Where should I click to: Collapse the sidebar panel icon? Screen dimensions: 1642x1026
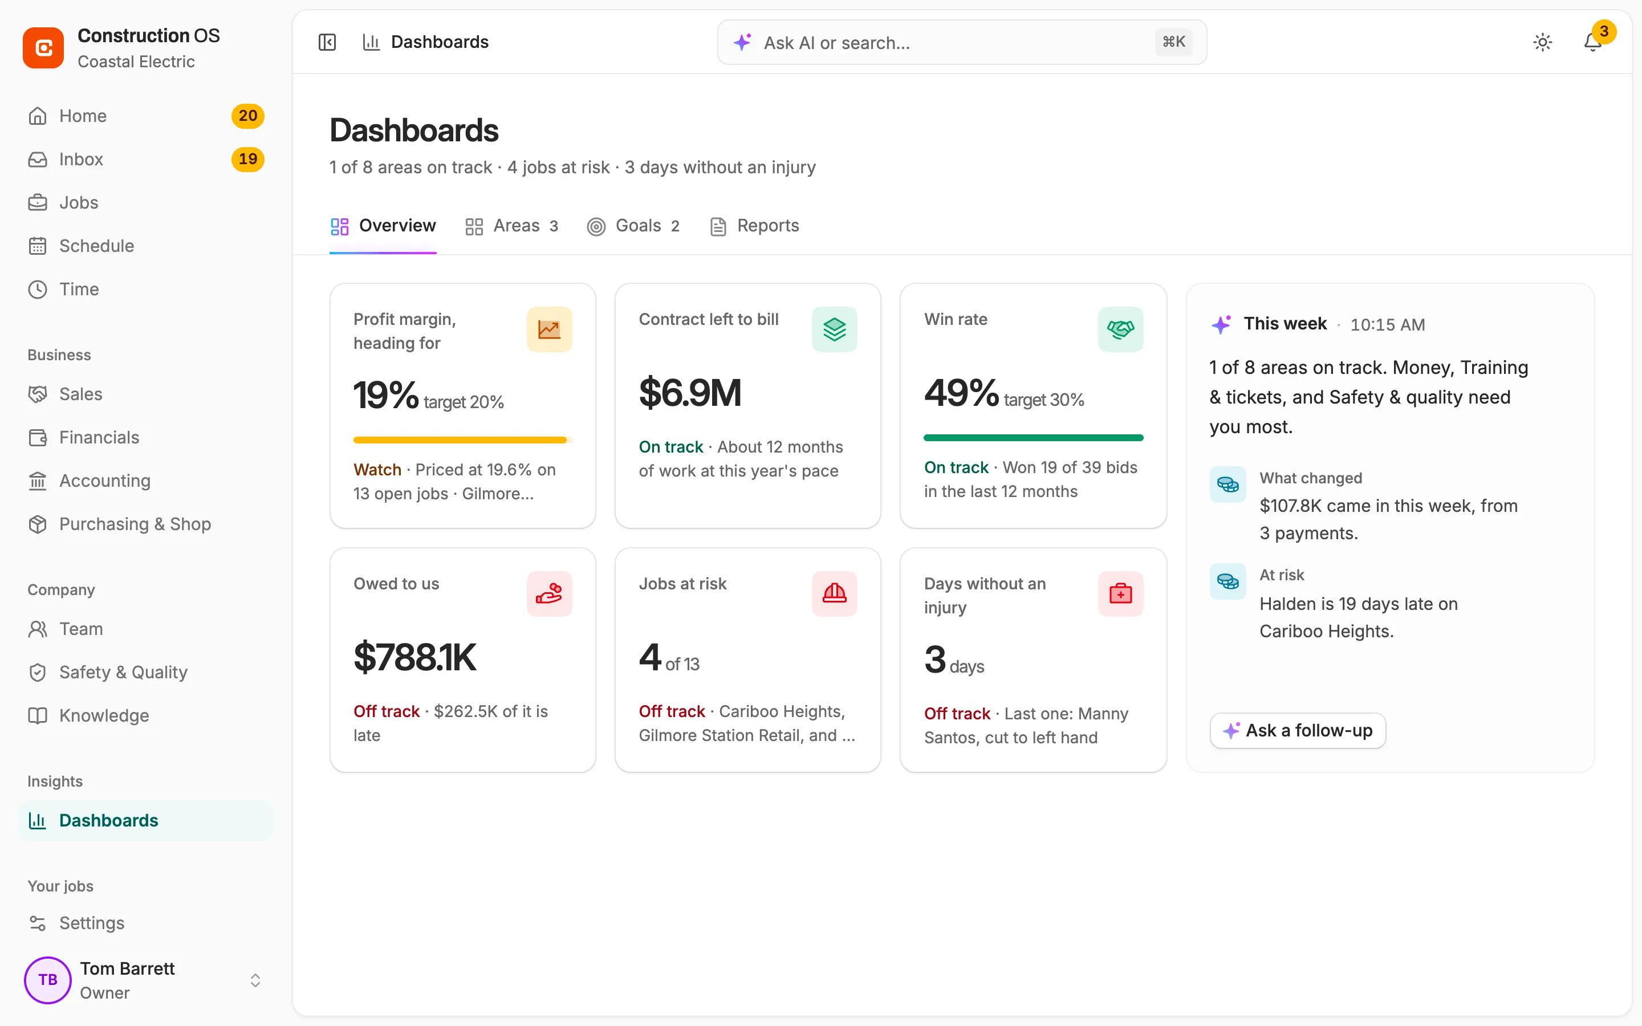coord(327,42)
